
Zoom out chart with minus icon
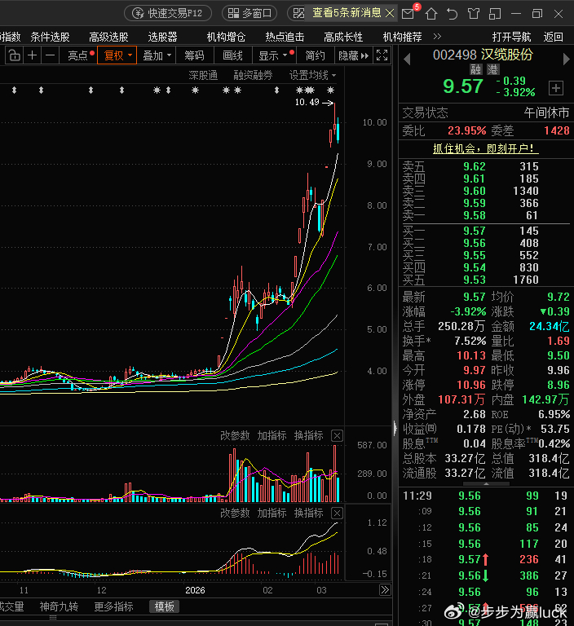[50, 55]
